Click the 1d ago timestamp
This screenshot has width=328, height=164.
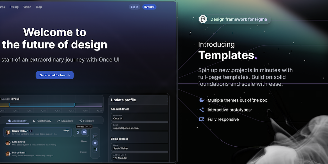[84, 141]
